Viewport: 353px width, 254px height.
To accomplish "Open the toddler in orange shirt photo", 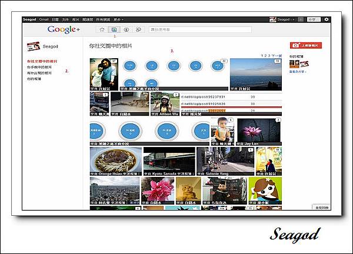I will [222, 132].
